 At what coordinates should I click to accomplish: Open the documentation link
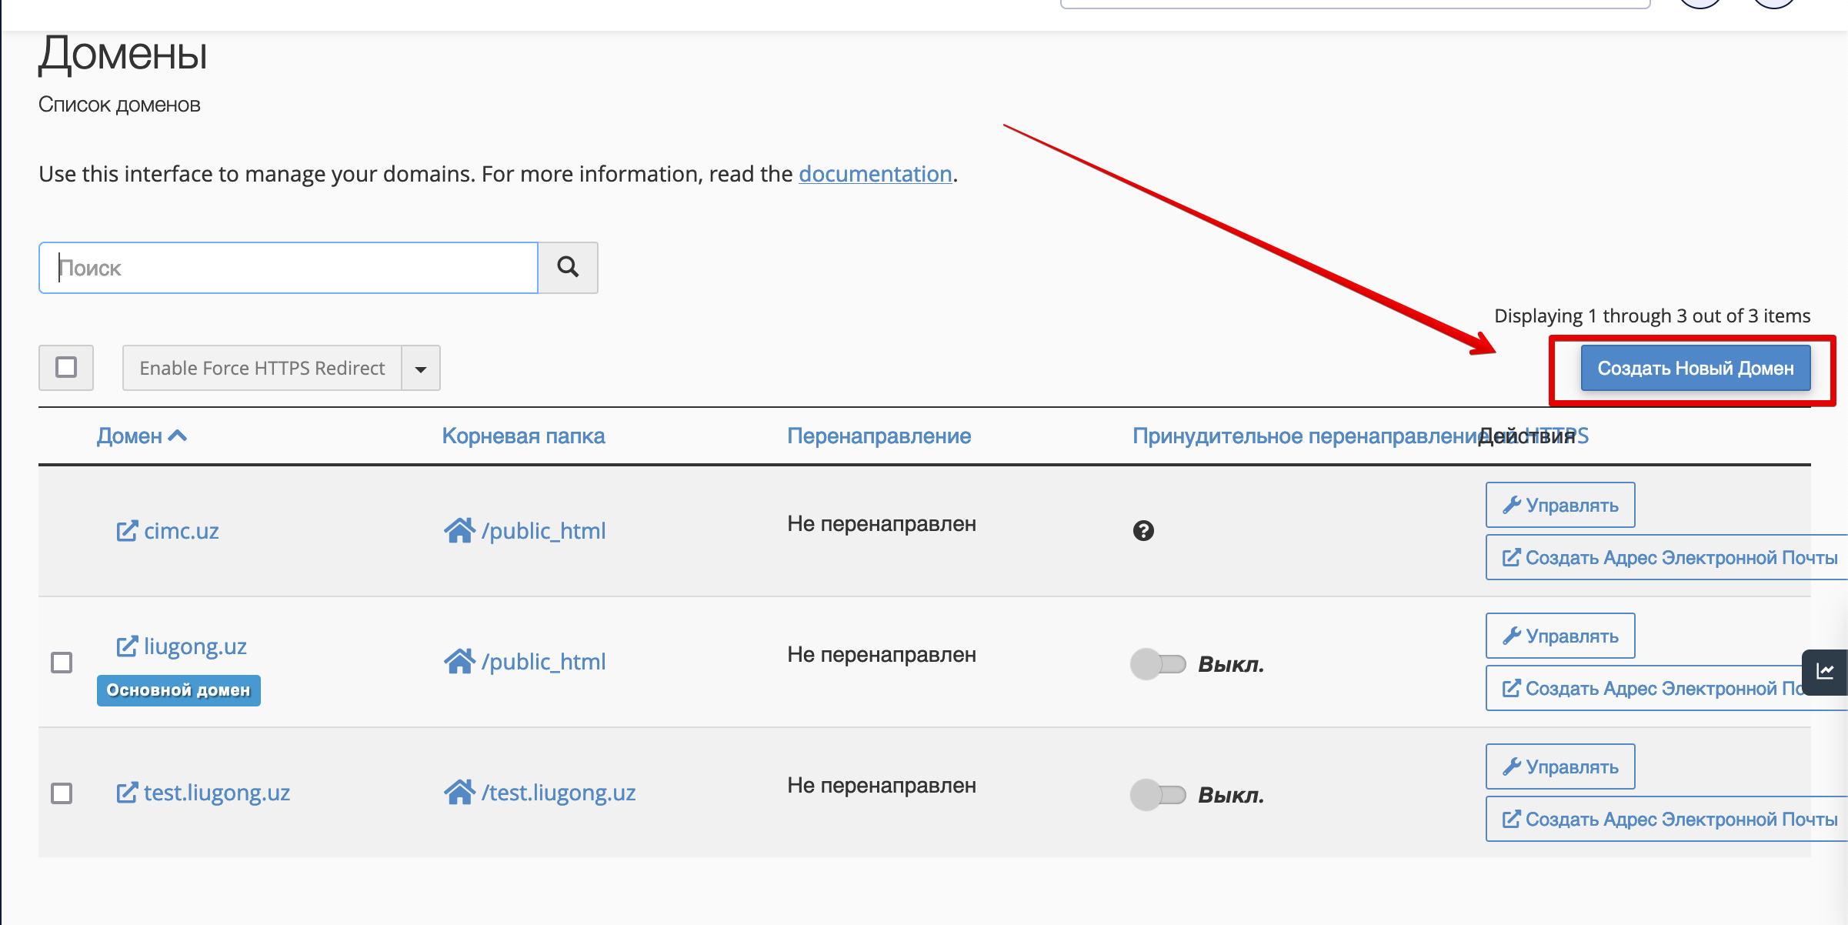(875, 174)
